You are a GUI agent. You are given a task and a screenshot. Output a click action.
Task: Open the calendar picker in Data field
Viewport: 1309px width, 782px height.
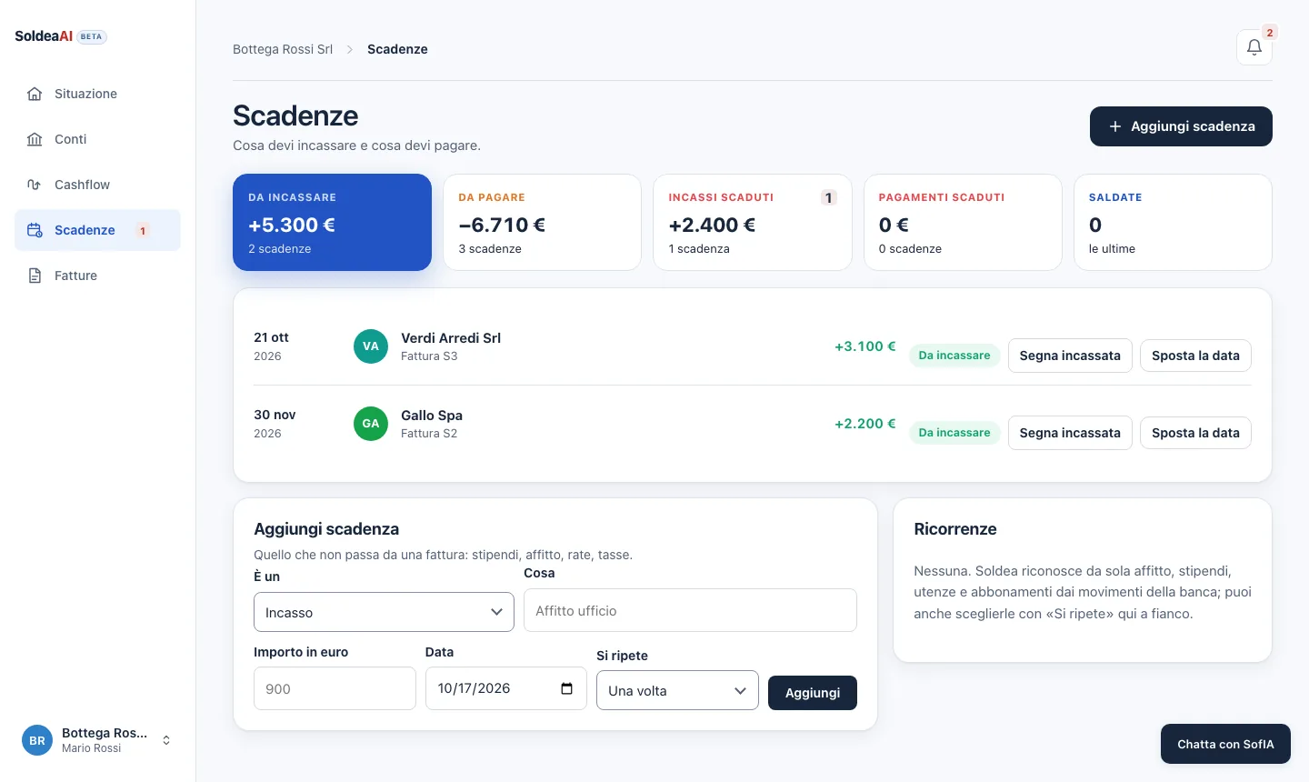coord(566,688)
